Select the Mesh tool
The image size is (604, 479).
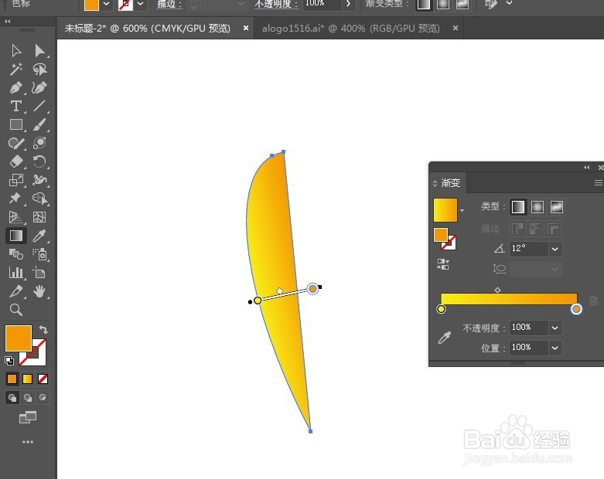coord(39,217)
